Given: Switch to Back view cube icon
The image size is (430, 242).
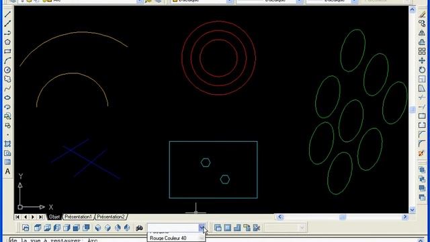Looking at the screenshot, I should click(x=86, y=228).
